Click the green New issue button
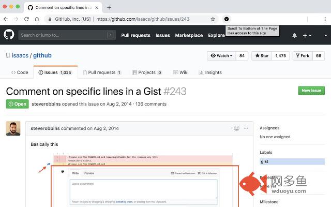331x207 pixels. point(311,91)
